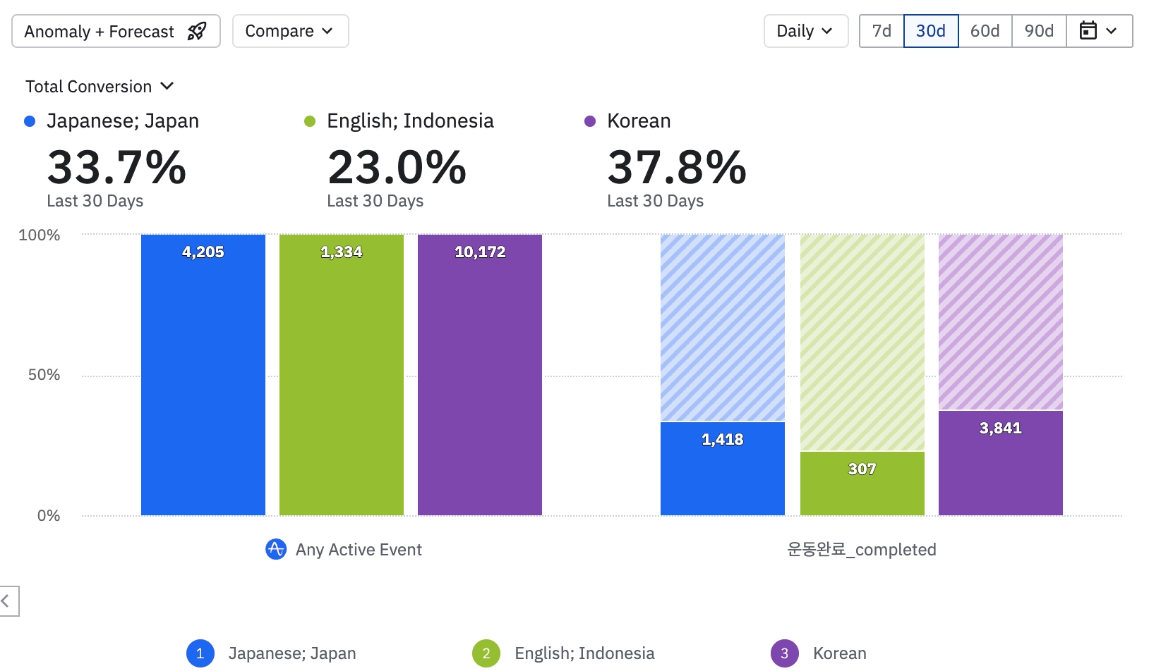
Task: Click the number 1 Japanese; Japan badge
Action: pos(200,653)
